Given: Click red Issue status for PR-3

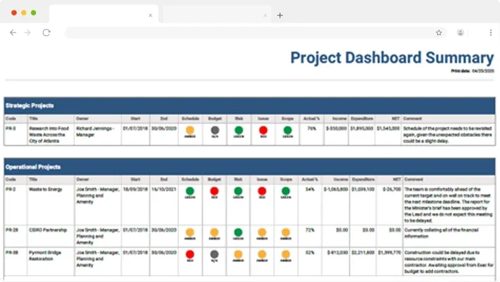Looking at the screenshot, I should pyautogui.click(x=263, y=130).
